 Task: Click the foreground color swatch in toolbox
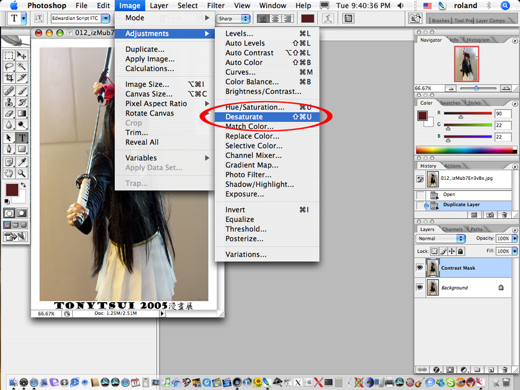click(12, 190)
